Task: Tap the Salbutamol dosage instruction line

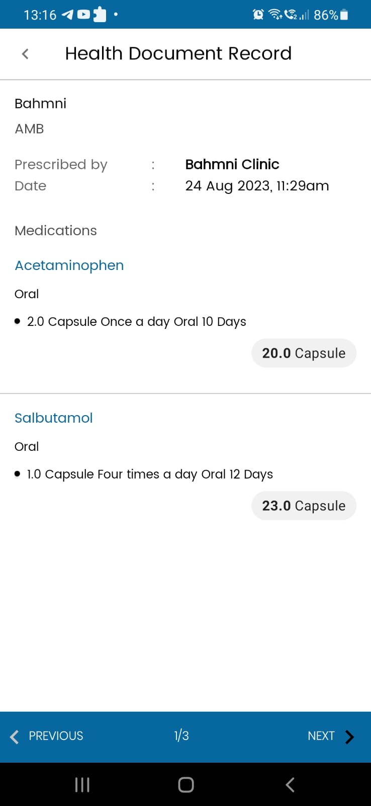Action: coord(150,474)
